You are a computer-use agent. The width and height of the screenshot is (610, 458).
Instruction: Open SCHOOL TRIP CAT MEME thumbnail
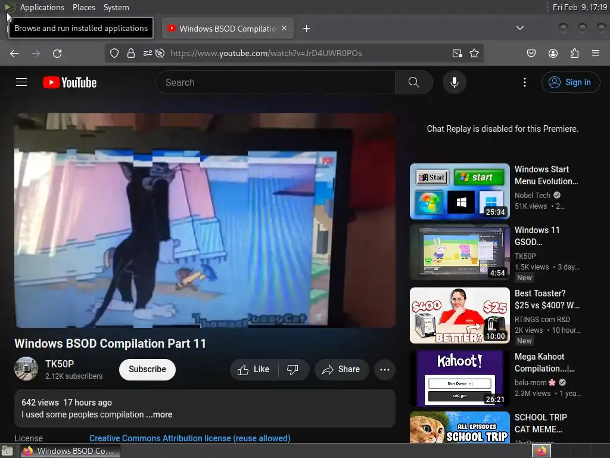(460, 427)
